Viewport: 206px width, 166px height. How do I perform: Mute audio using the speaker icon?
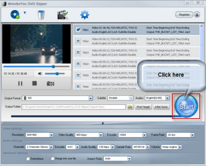point(40,74)
